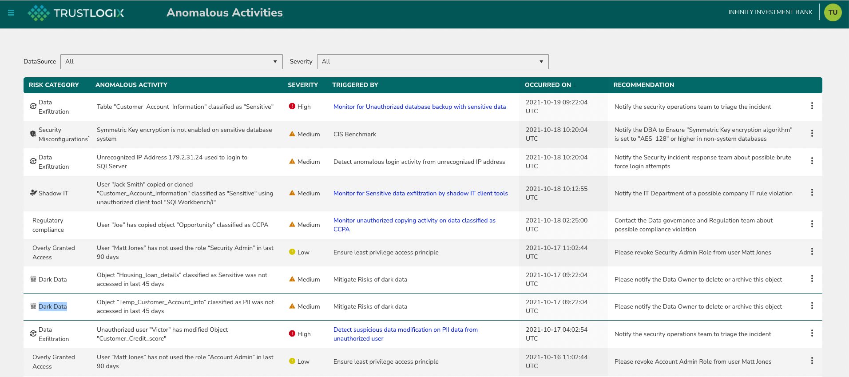Screen dimensions: 849x377
Task: Click Low severity icon for Account Admin row
Action: pos(292,361)
